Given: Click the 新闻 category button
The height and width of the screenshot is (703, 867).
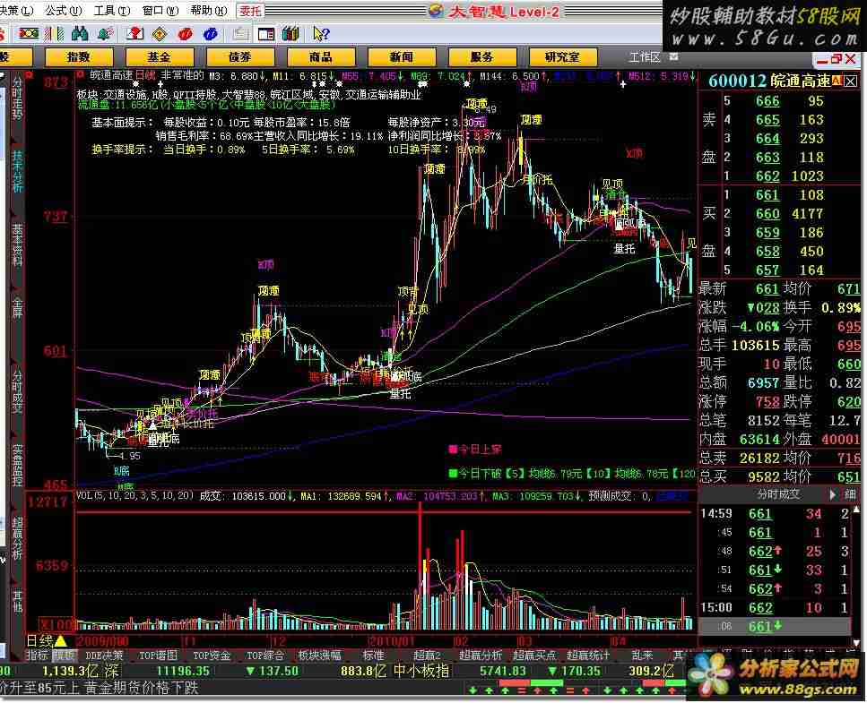Looking at the screenshot, I should click(x=402, y=57).
